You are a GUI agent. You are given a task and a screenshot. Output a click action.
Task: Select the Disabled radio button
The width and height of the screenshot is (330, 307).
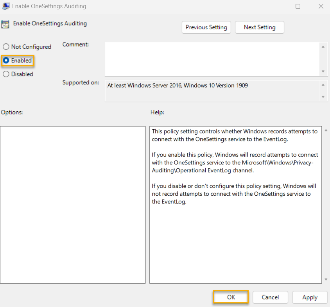tap(5, 74)
